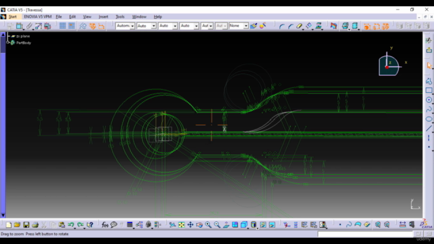The height and width of the screenshot is (244, 434).
Task: Click the Normal View icon
Action: [x=226, y=224]
